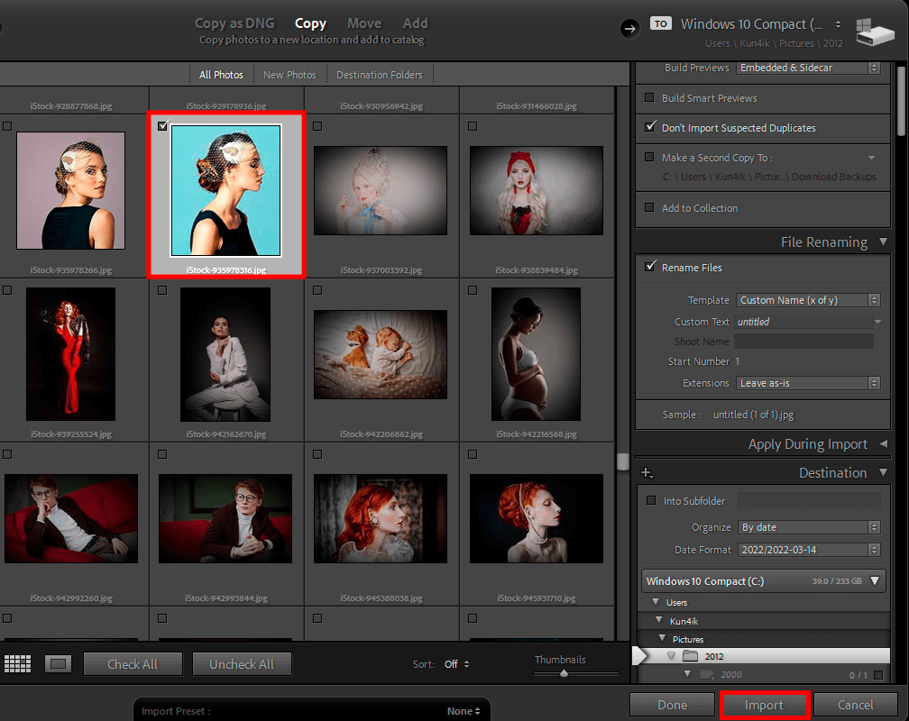The width and height of the screenshot is (909, 721).
Task: Collapse the File Renaming panel
Action: point(883,242)
